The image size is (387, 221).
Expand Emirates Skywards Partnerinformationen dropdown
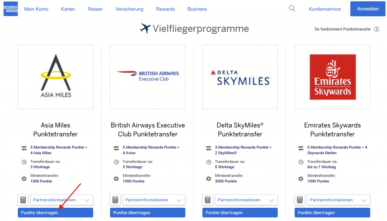coord(338,200)
